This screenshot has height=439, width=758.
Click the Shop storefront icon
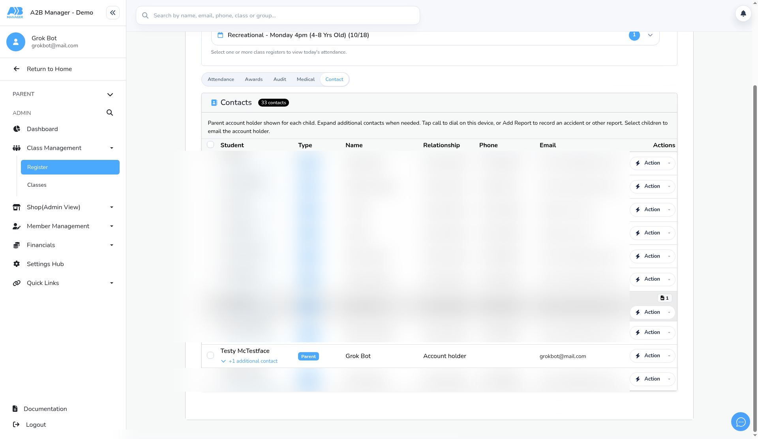click(17, 207)
